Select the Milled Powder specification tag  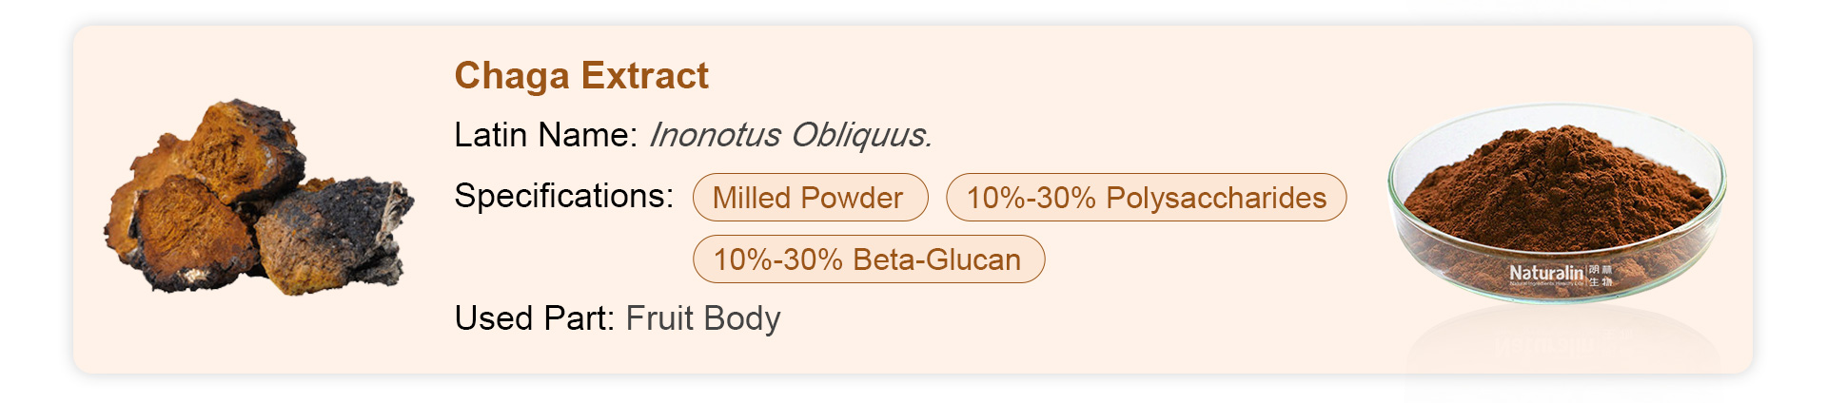810,198
